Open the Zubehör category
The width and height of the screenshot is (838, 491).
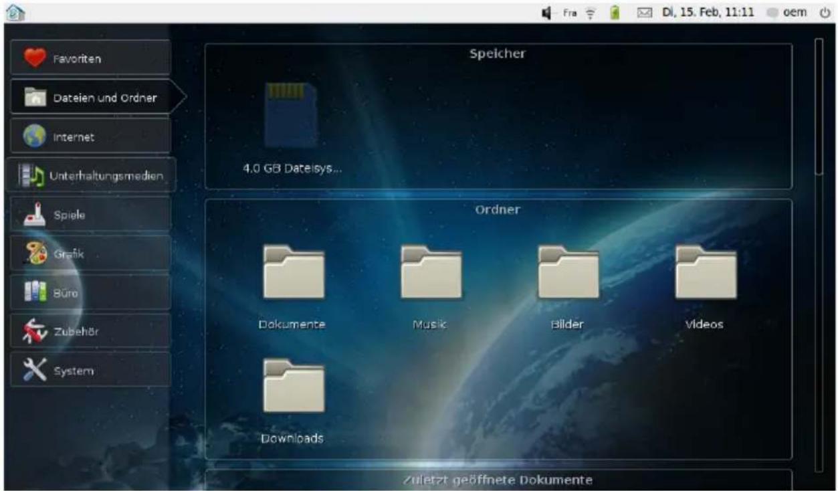(90, 331)
